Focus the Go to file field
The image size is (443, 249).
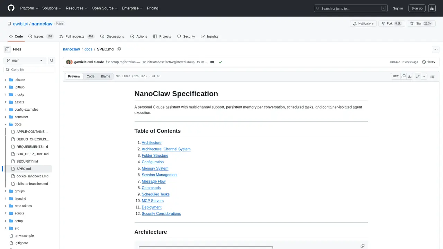coord(29,70)
